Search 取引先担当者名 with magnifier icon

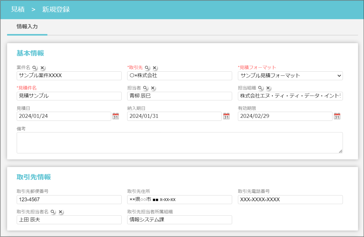tap(53, 212)
